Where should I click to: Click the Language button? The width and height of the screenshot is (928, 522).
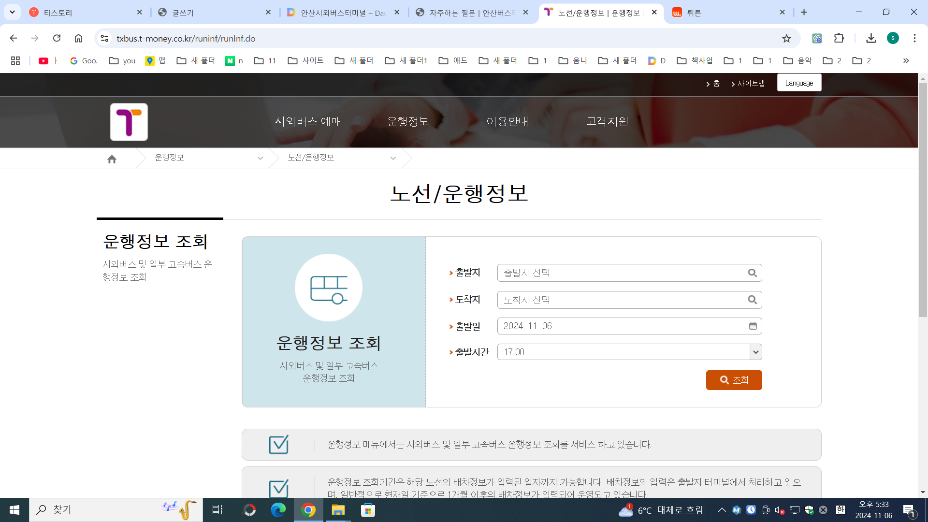[x=799, y=83]
